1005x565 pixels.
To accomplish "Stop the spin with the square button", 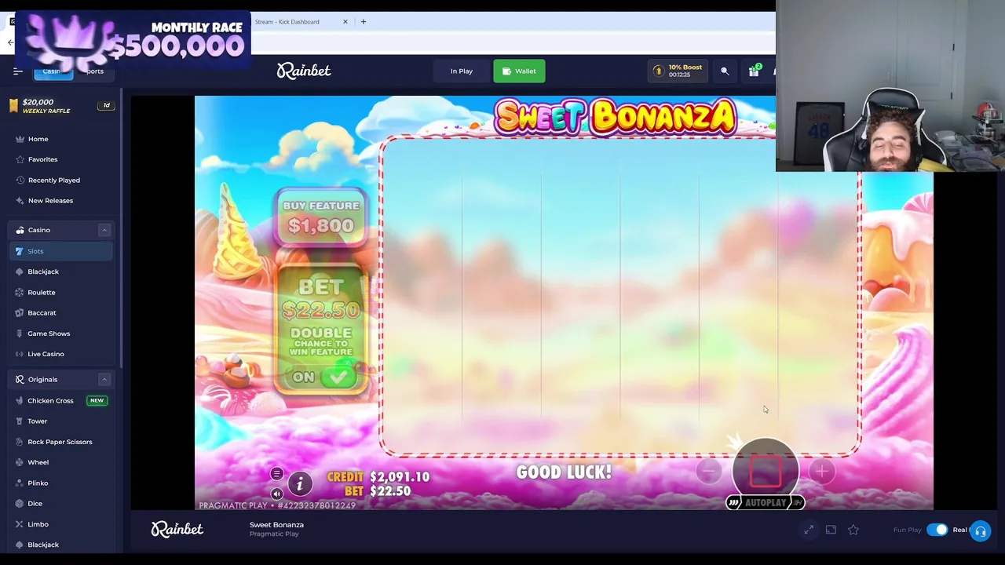I will (x=766, y=471).
